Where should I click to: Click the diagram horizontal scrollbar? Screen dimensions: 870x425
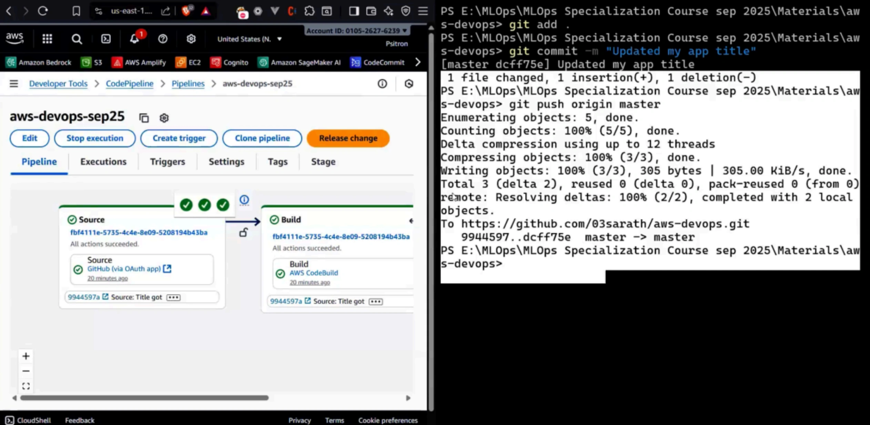(x=144, y=398)
